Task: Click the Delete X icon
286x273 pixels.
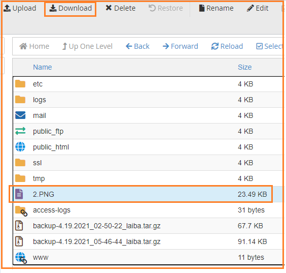Action: click(x=109, y=8)
